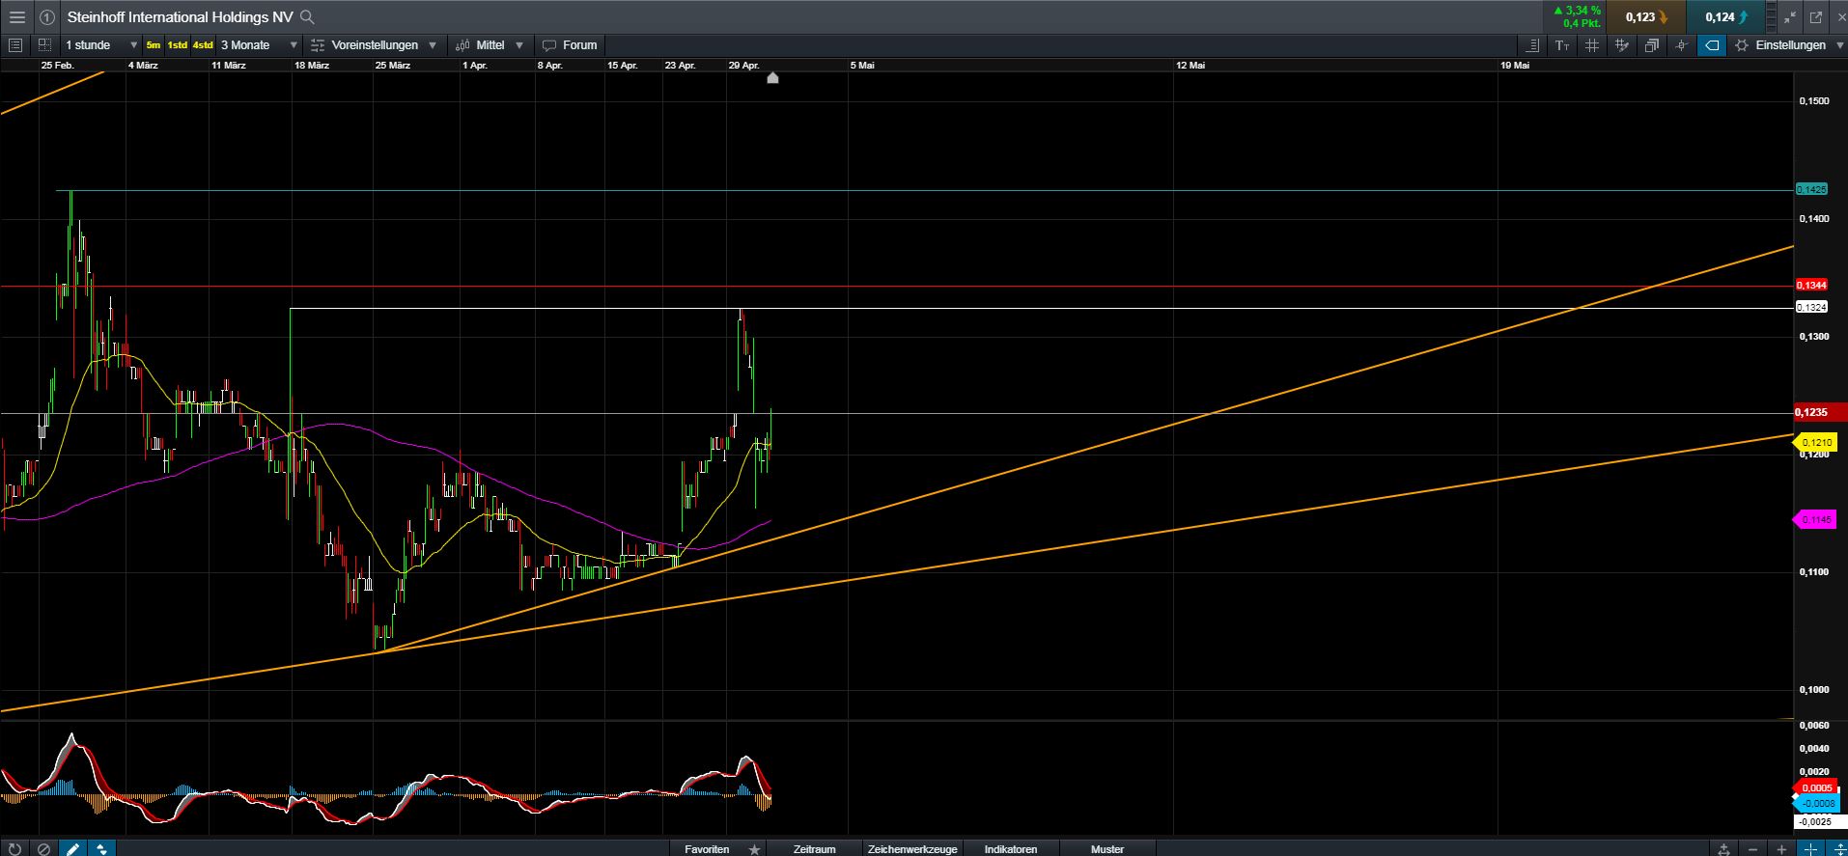
Task: Open the Favoriten tab
Action: pyautogui.click(x=707, y=849)
